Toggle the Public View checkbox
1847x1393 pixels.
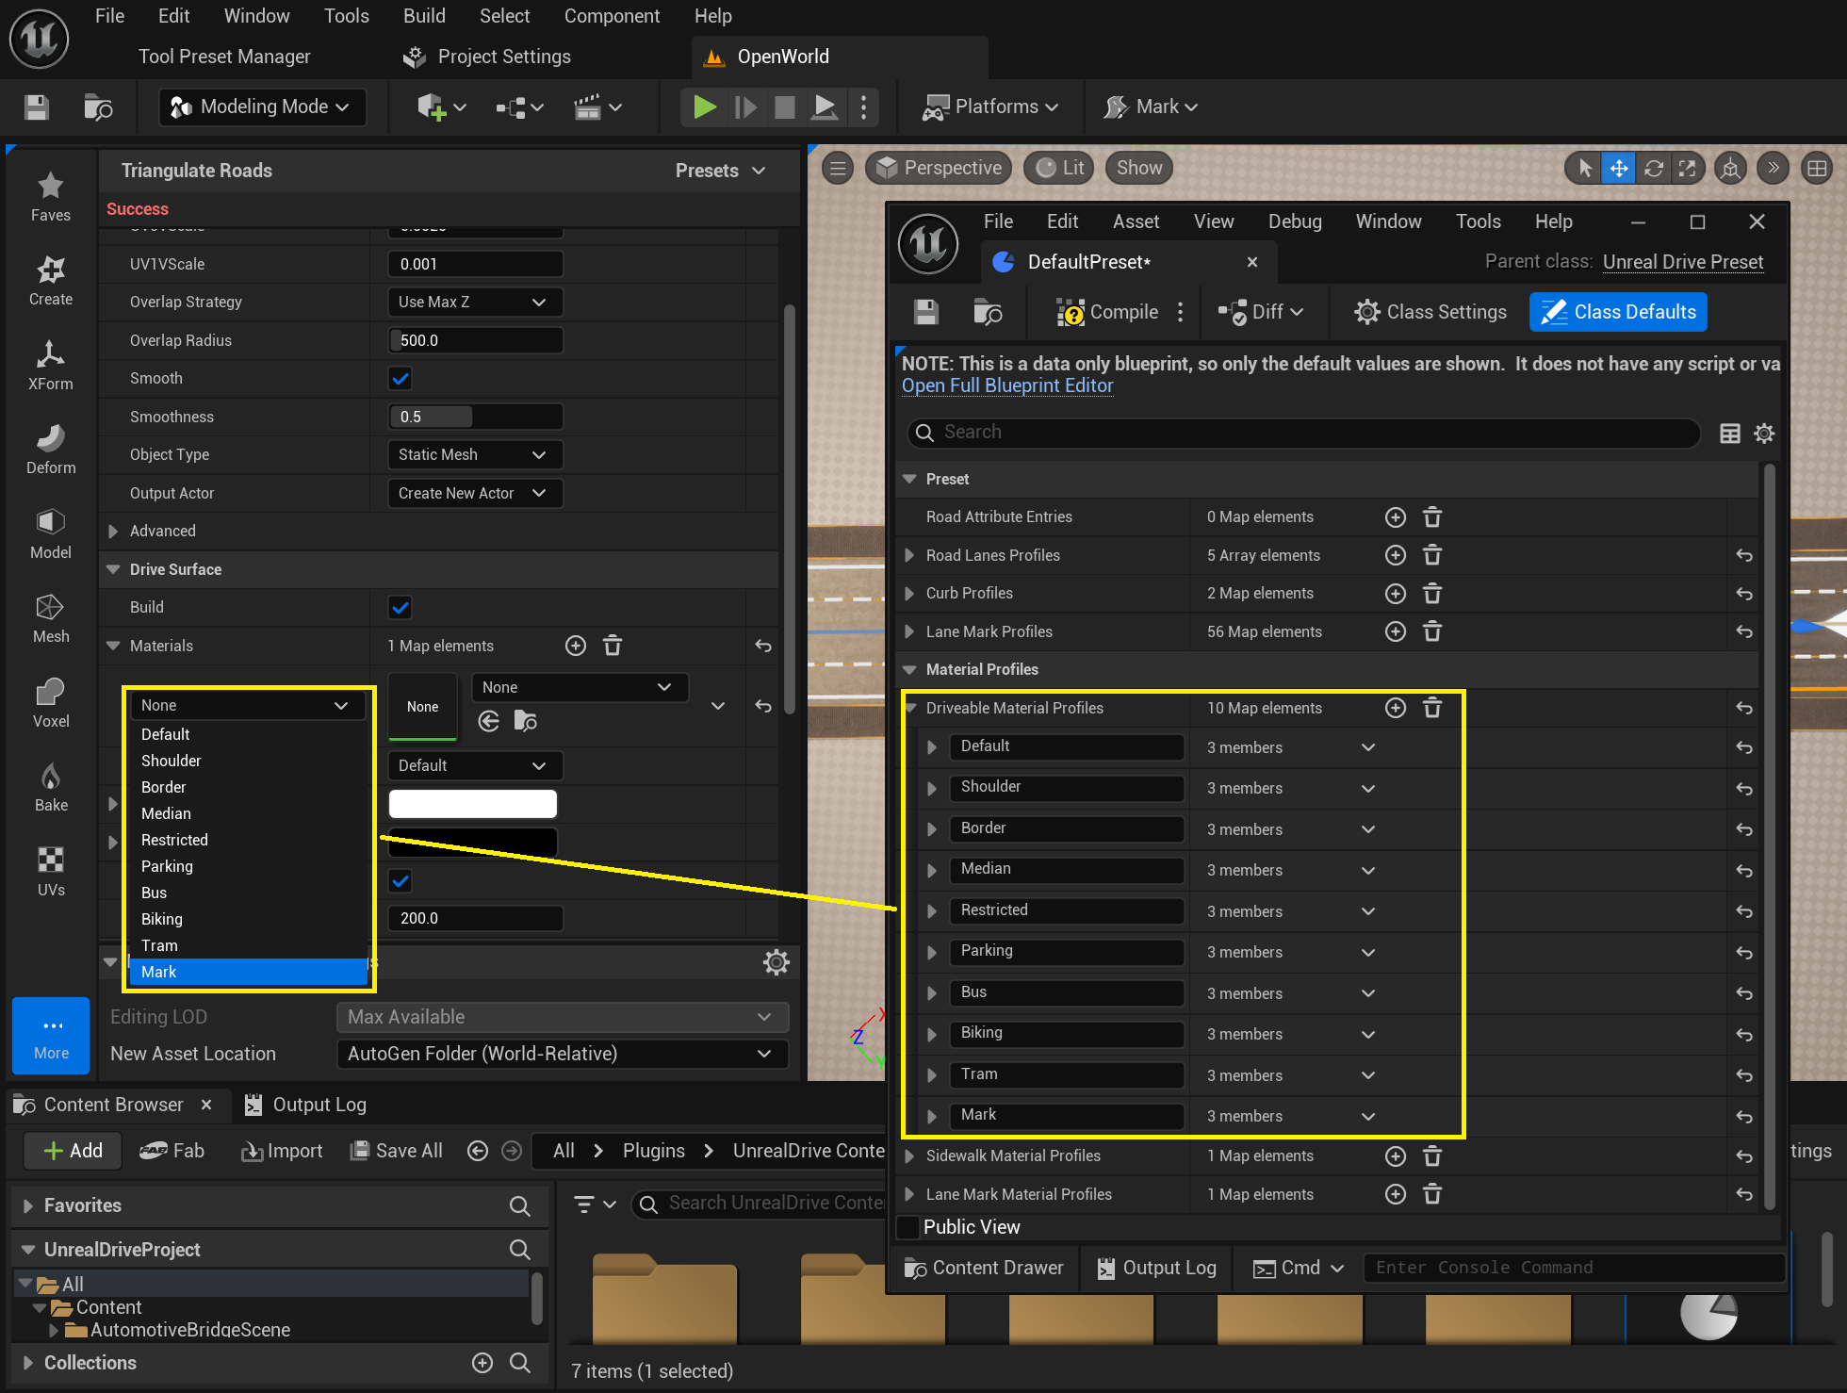coord(908,1227)
